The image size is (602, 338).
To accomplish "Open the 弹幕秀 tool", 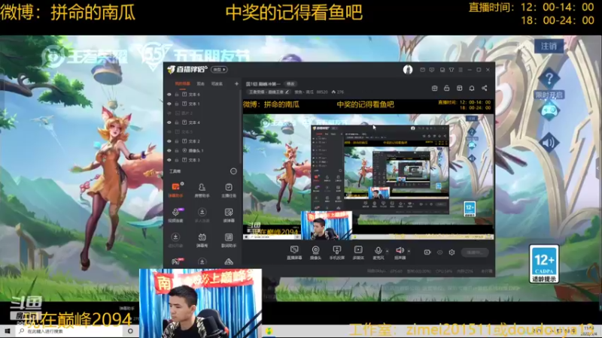I will (x=202, y=240).
